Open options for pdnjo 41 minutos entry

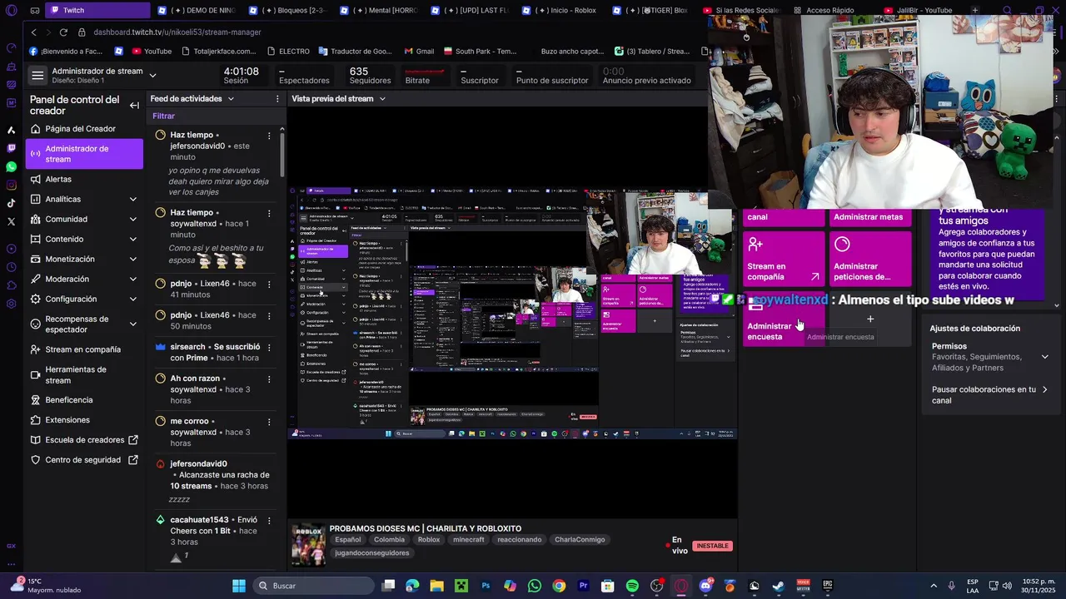pyautogui.click(x=268, y=284)
